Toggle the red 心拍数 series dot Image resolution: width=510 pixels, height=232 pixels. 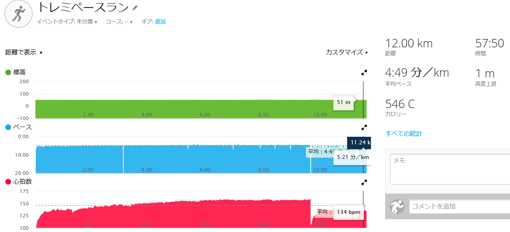(x=8, y=182)
